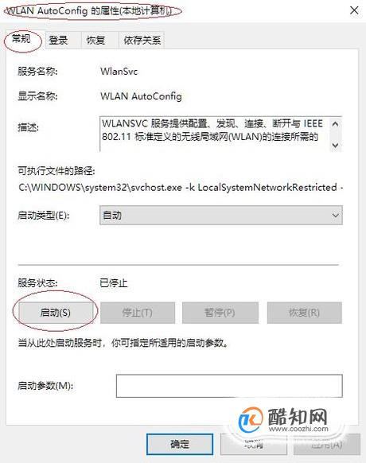Image resolution: width=366 pixels, height=463 pixels.
Task: Click the description box scroll-up arrow
Action: click(x=335, y=124)
